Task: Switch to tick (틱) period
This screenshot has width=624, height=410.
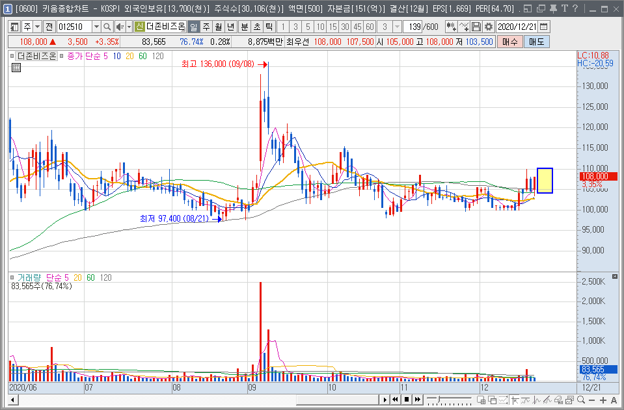Action: point(269,27)
